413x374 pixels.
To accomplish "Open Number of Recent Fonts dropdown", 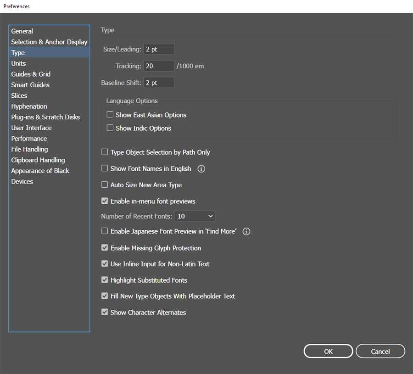I will point(195,216).
